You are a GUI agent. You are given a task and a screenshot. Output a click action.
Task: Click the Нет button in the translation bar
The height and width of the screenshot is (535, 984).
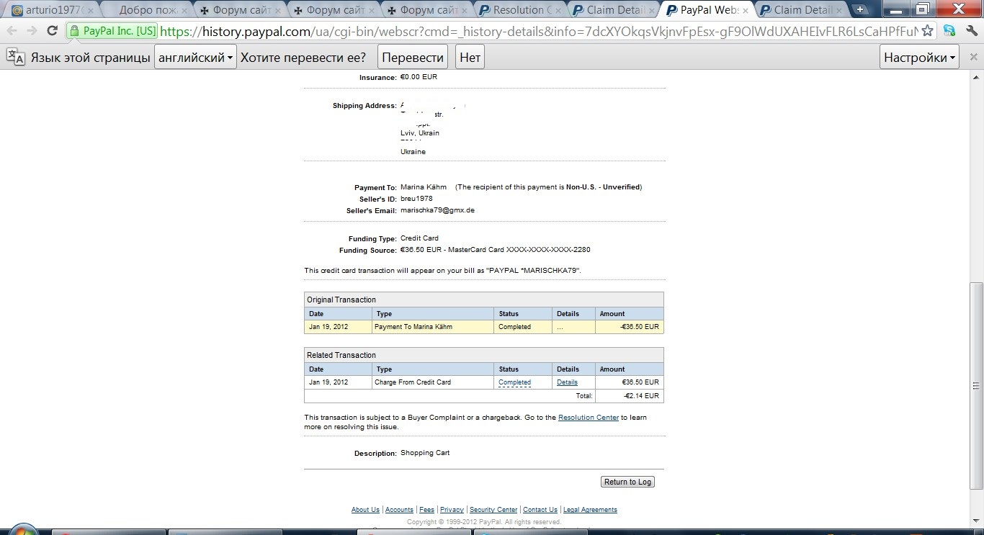(x=470, y=58)
